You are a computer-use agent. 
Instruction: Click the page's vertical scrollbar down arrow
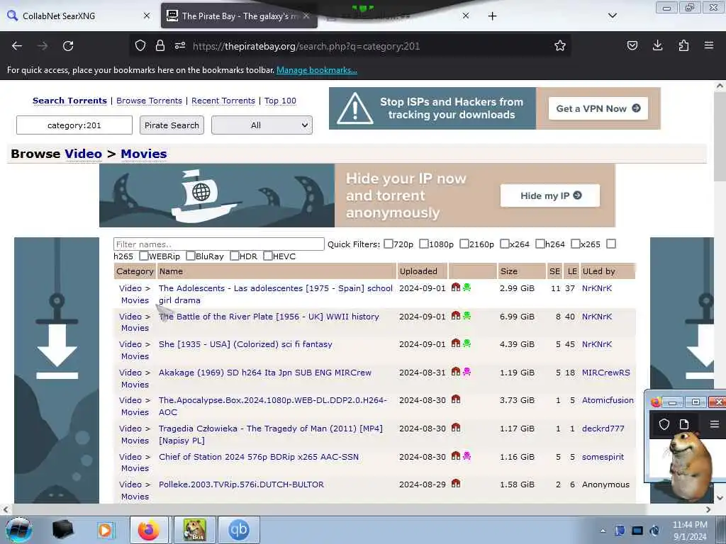(720, 498)
